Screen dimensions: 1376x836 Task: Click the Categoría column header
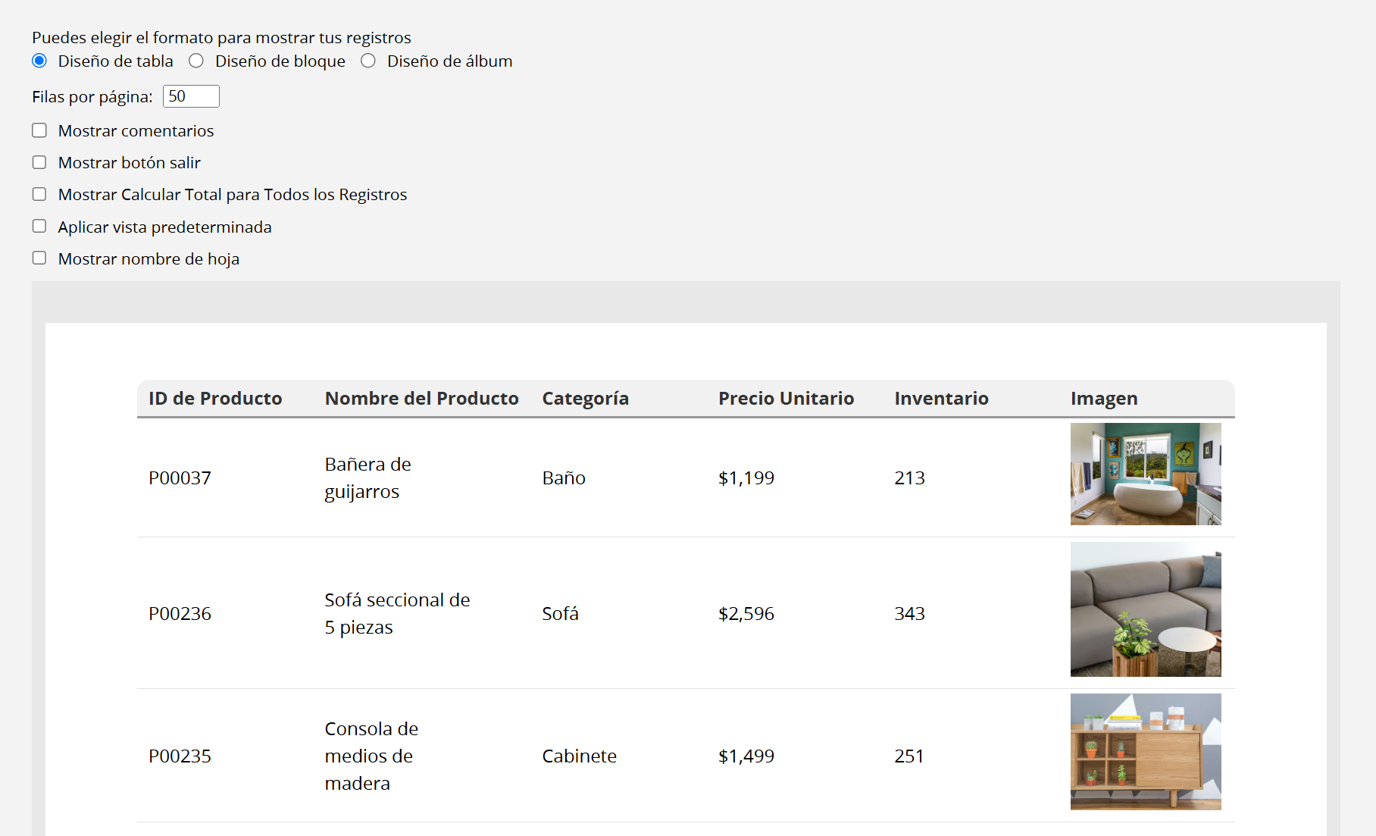[x=585, y=399]
